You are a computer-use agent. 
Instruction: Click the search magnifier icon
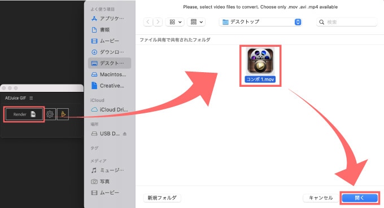pos(321,22)
